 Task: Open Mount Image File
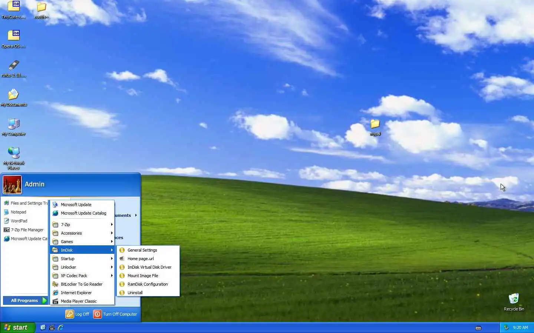click(148, 276)
